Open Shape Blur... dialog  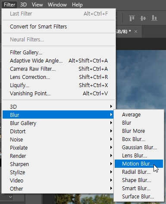pyautogui.click(x=139, y=180)
